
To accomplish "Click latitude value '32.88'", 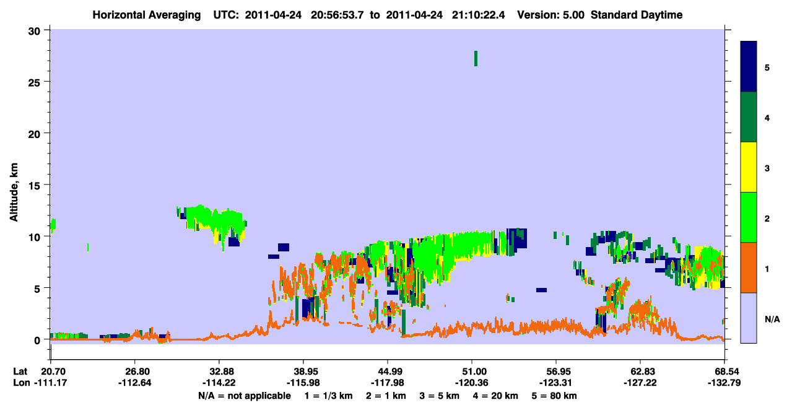I will (222, 372).
